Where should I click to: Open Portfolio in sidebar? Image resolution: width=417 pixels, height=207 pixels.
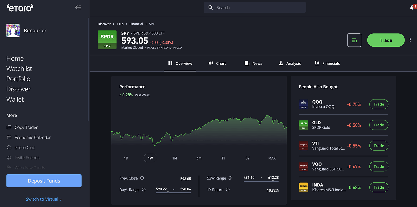pyautogui.click(x=18, y=79)
